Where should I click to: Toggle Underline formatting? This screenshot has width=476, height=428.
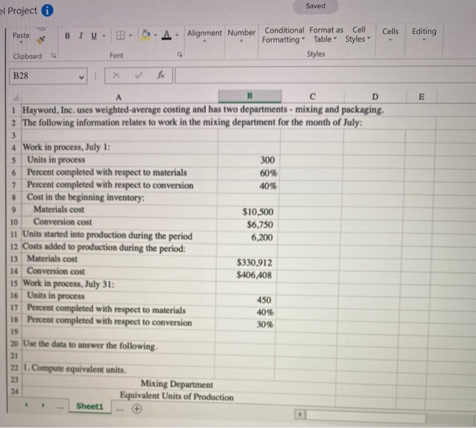94,36
